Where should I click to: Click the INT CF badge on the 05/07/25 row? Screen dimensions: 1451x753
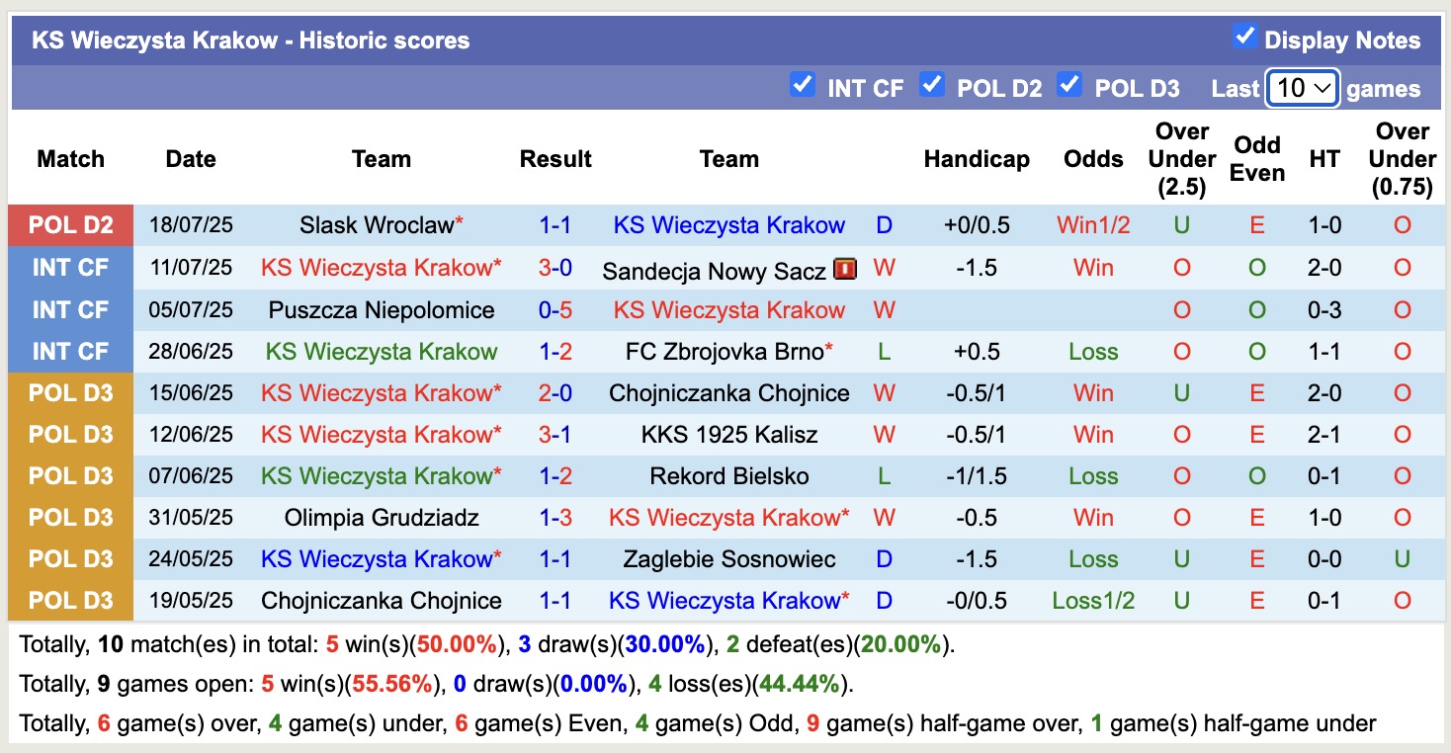click(x=70, y=309)
